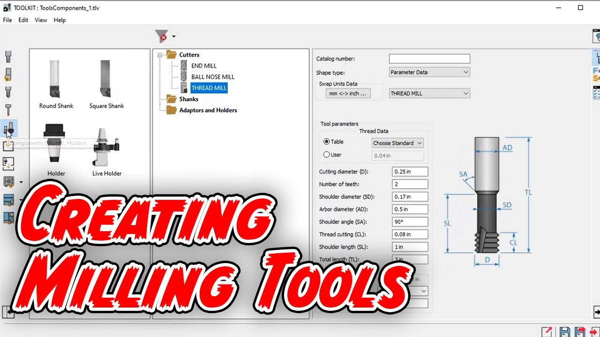Screen dimensions: 600x337
Task: Click the checklist icon on the right sidebar
Action: (x=596, y=92)
